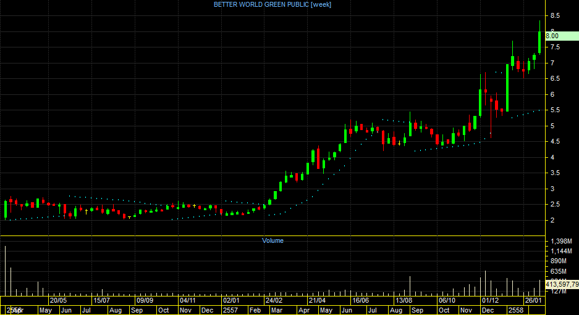Image resolution: width=579 pixels, height=315 pixels.
Task: Click the 2558 year label
Action: (516, 310)
